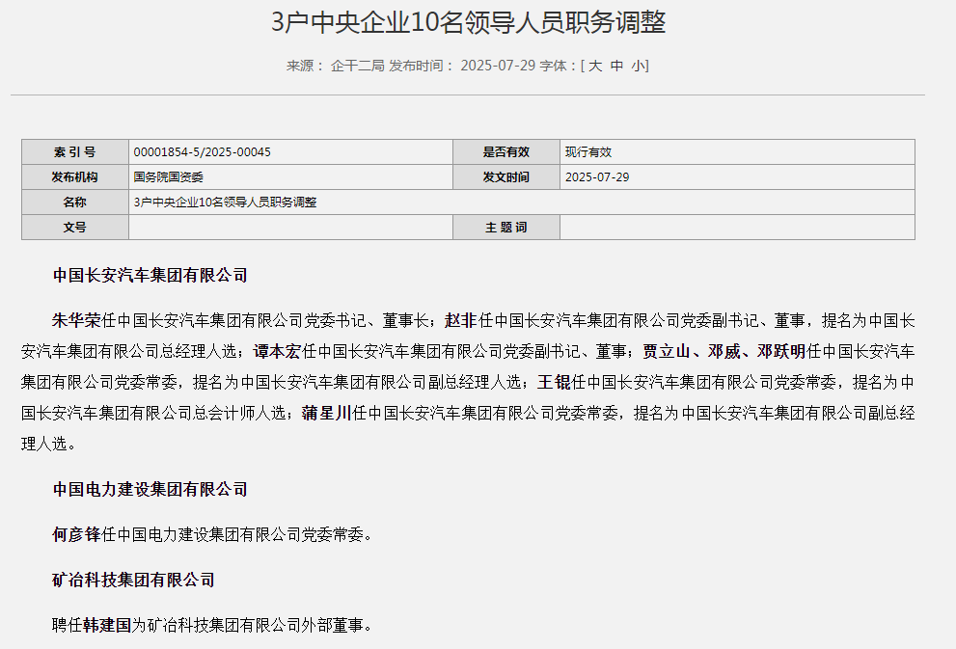This screenshot has width=956, height=649.
Task: Click the bold 矿冶科技集团有限公司 section heading
Action: pos(134,580)
